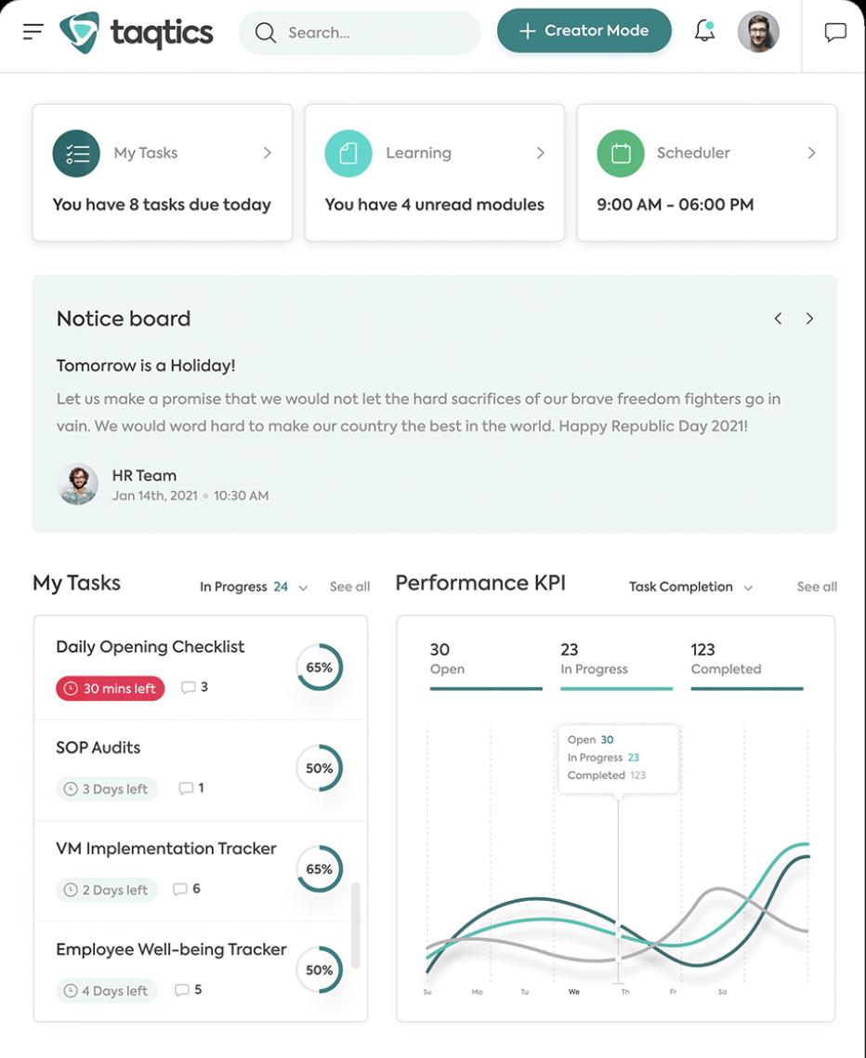The height and width of the screenshot is (1058, 866).
Task: Expand the In Progress tasks dropdown
Action: pos(255,587)
